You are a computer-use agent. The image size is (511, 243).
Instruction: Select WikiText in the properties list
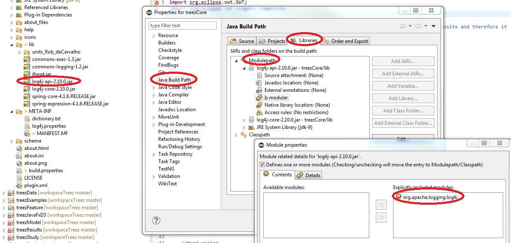[x=167, y=184]
